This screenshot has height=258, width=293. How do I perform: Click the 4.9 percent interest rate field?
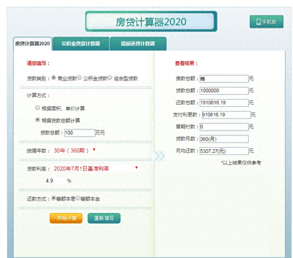(x=54, y=181)
